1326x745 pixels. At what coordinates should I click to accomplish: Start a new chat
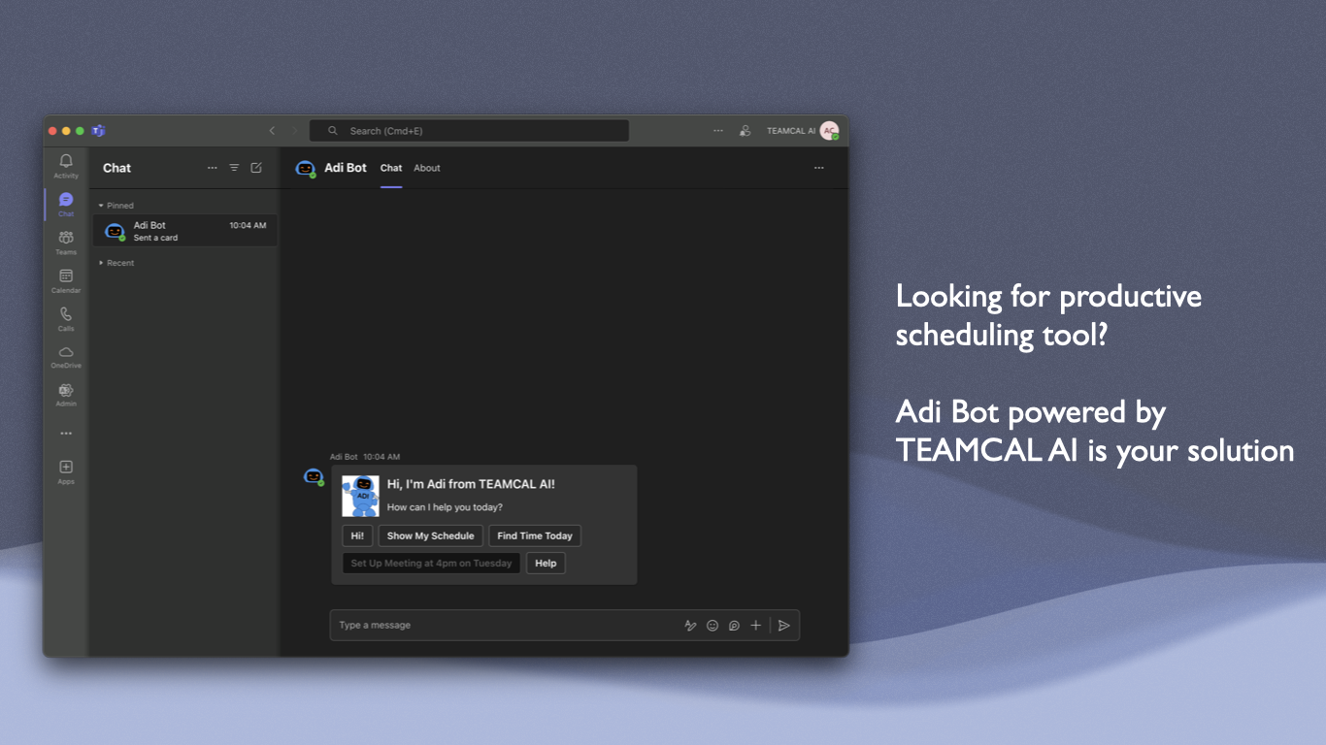[x=256, y=168]
